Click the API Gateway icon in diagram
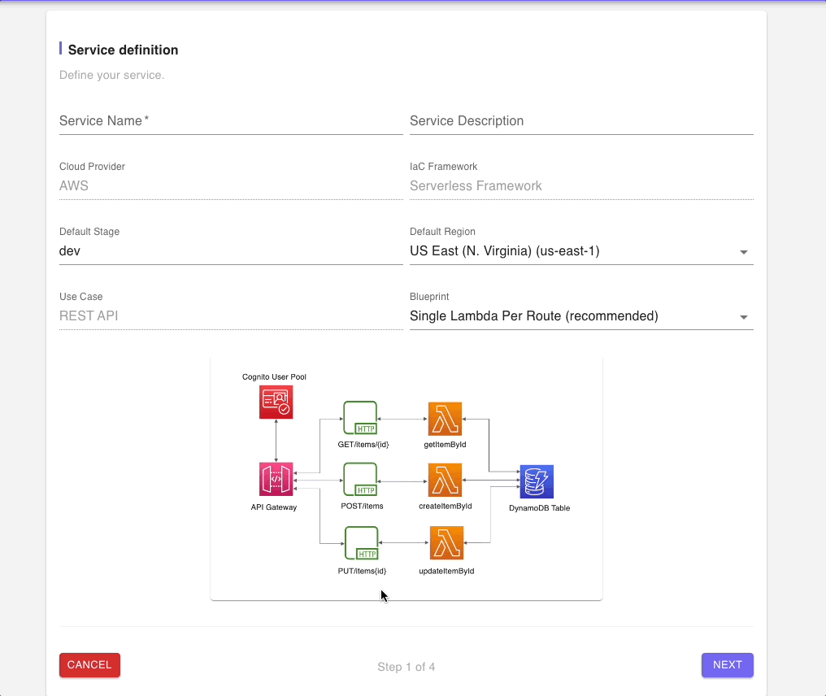 276,479
